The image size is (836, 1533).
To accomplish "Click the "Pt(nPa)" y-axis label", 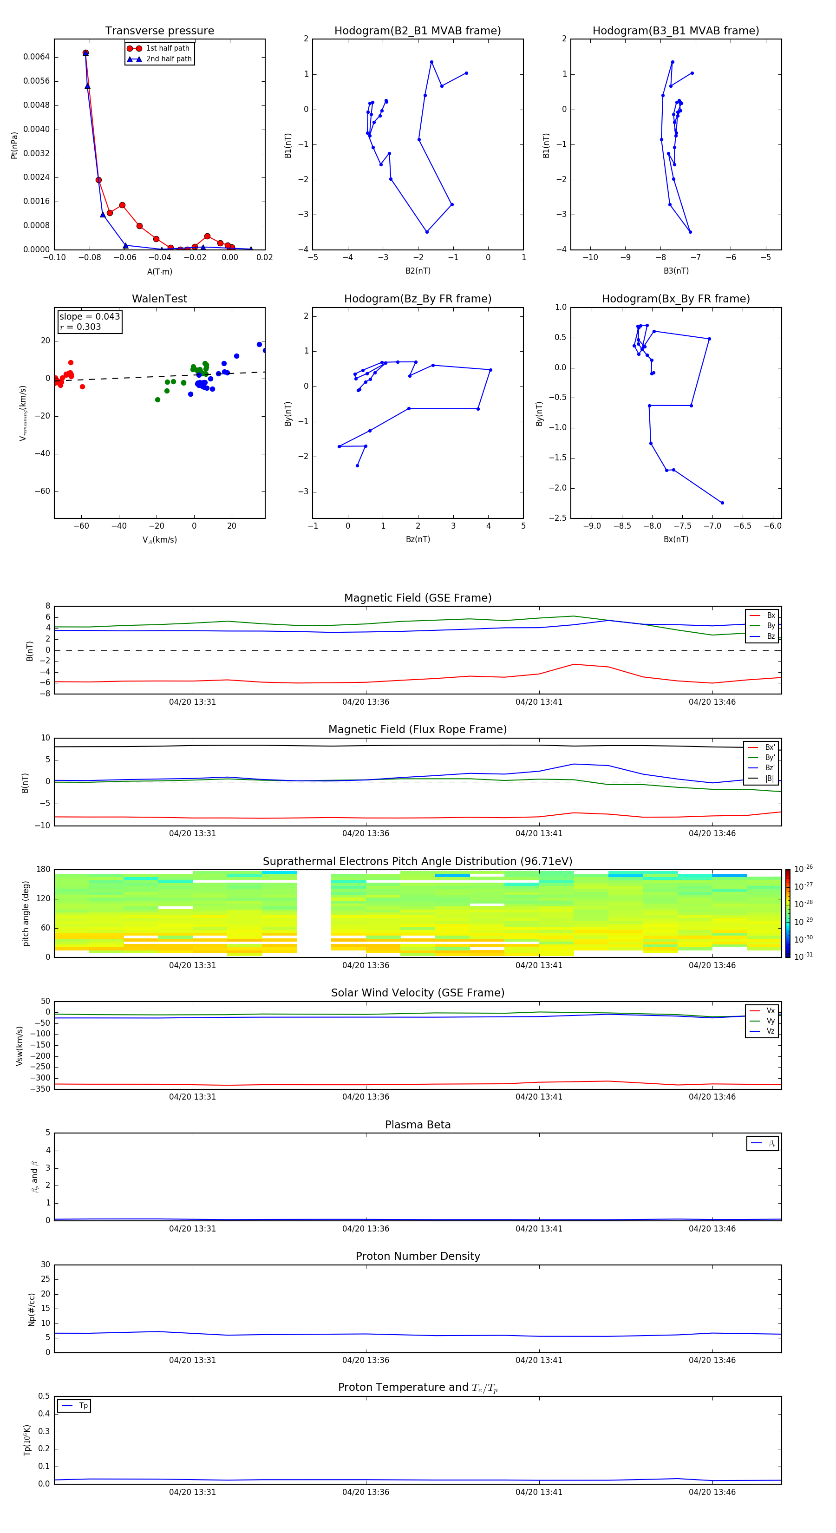I will coord(14,144).
